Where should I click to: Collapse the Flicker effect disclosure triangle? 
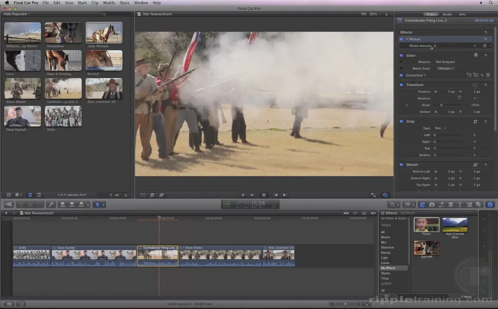[x=407, y=39]
